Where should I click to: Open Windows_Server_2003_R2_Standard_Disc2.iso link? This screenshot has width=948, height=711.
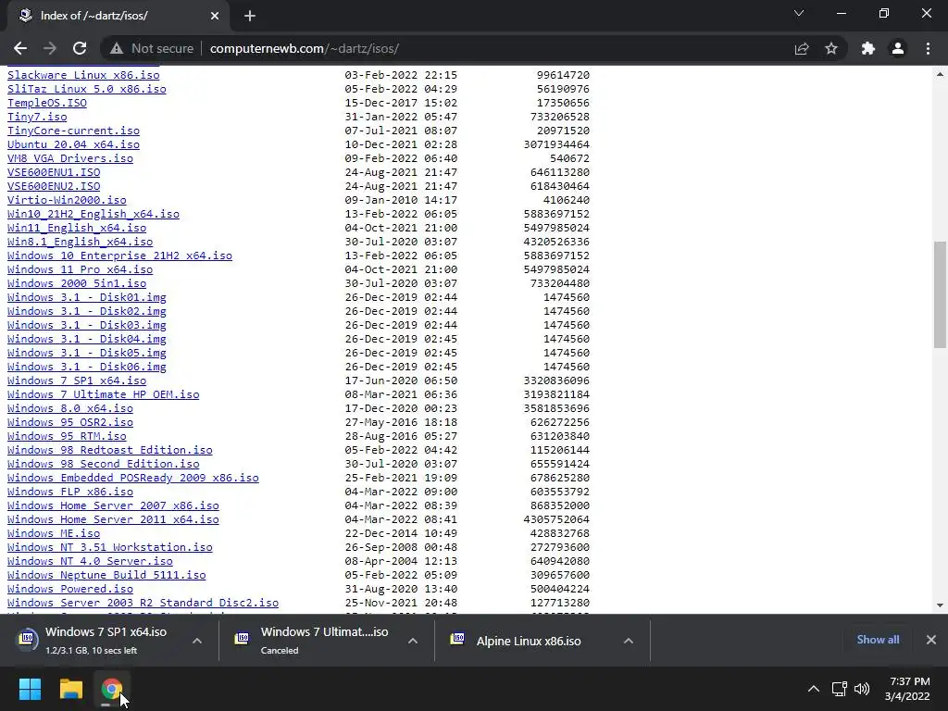(143, 604)
